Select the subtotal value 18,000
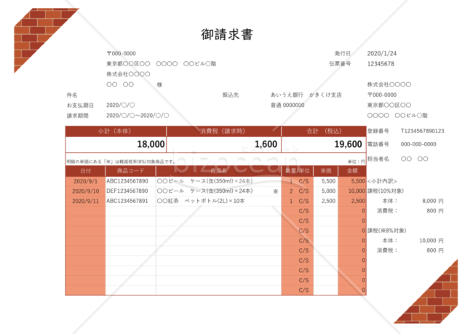 pos(151,144)
